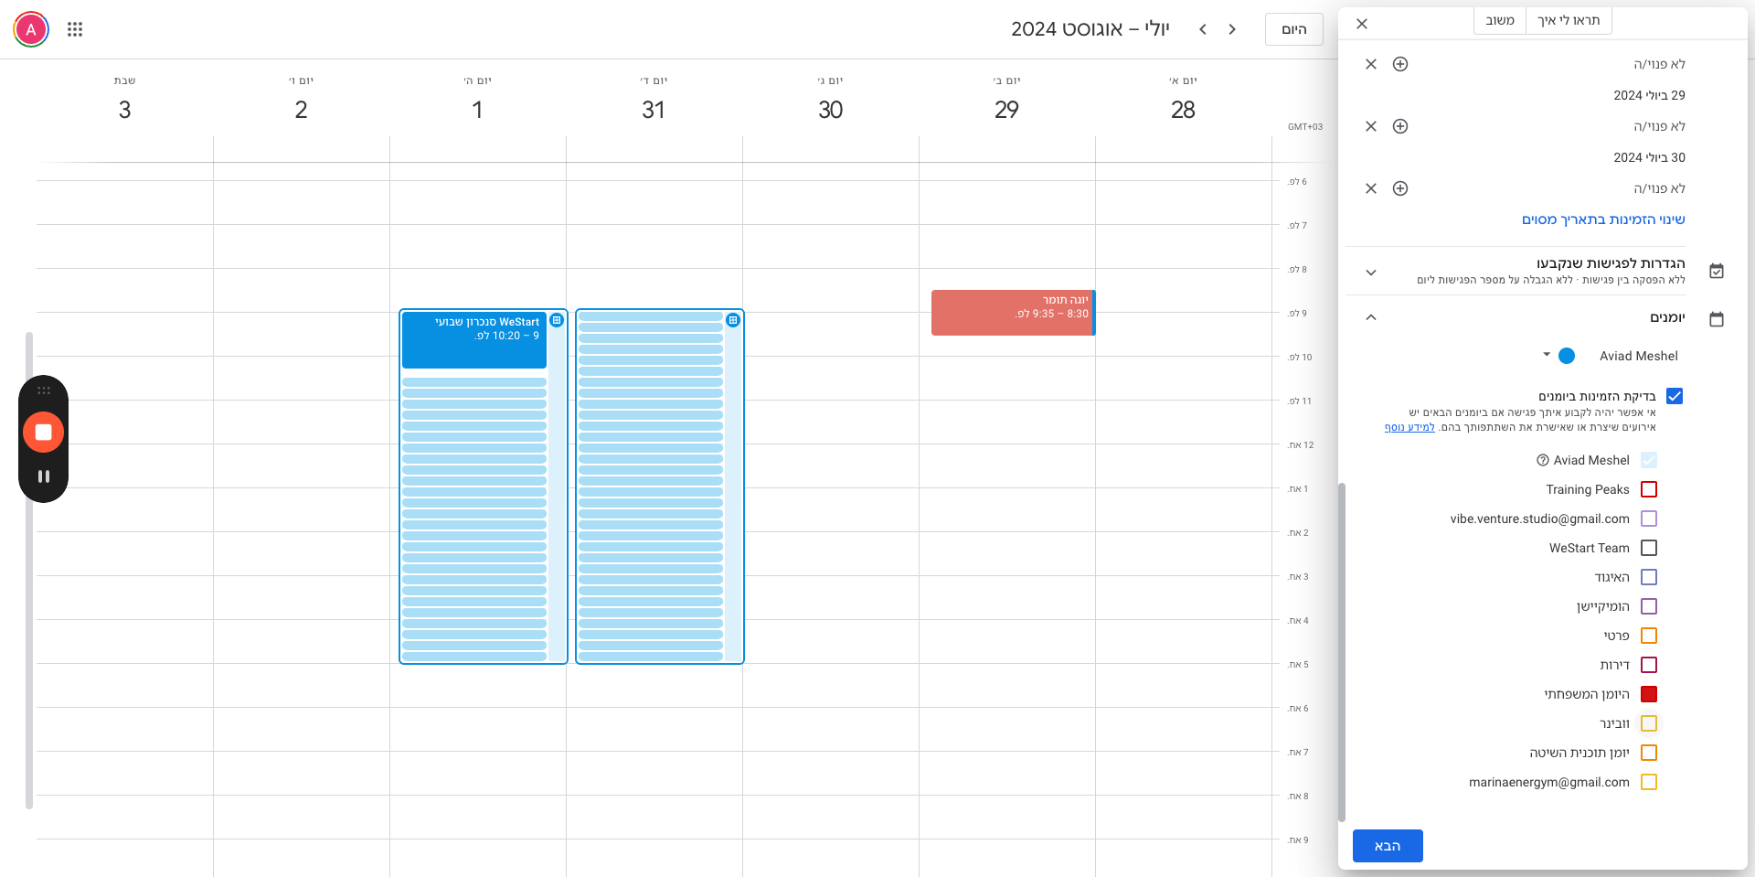Grab the recording widget drag handle dots

pos(43,390)
